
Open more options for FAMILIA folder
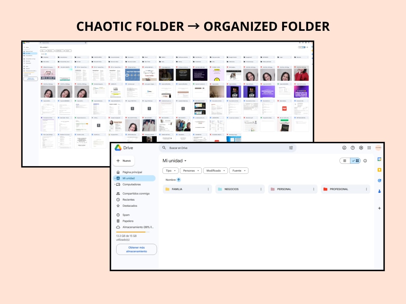[208, 189]
